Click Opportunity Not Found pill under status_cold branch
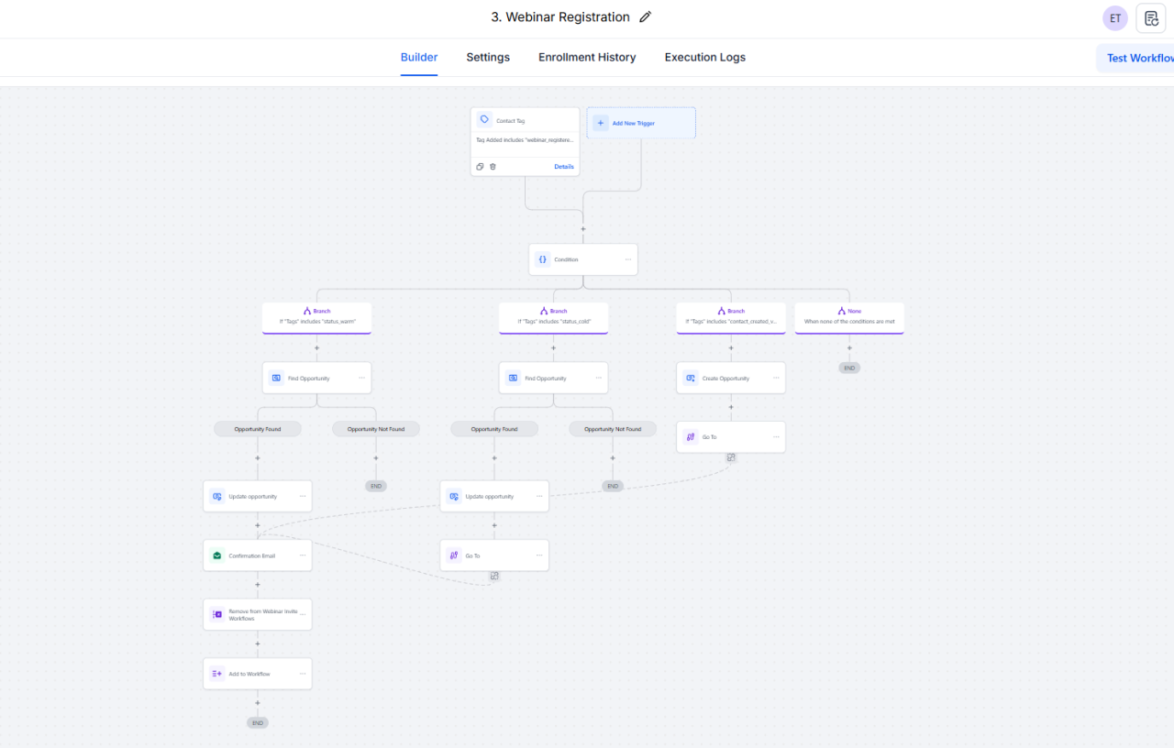The height and width of the screenshot is (748, 1174). click(x=613, y=429)
